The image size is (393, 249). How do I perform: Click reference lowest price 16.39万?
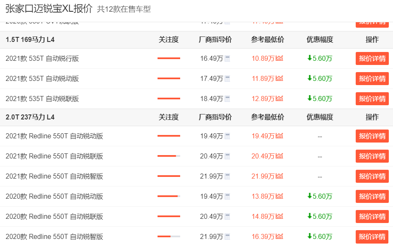click(x=263, y=236)
